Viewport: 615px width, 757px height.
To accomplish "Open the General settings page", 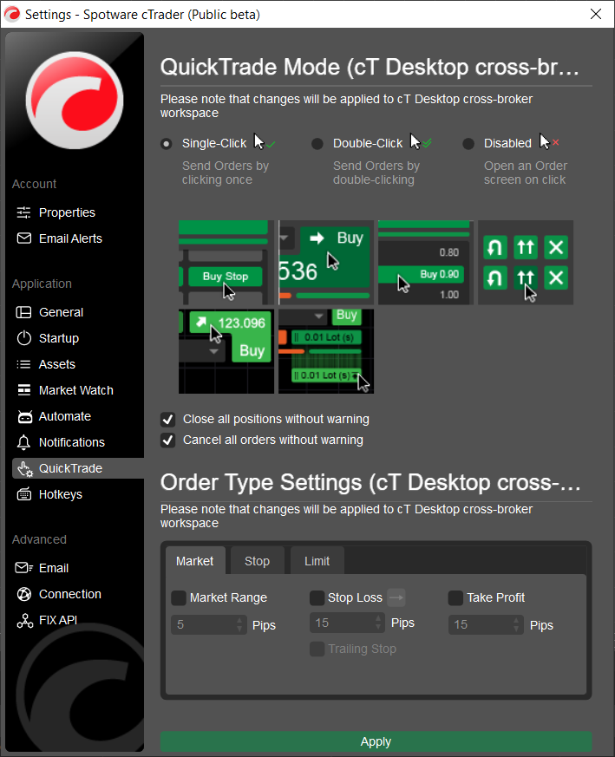I will [62, 312].
